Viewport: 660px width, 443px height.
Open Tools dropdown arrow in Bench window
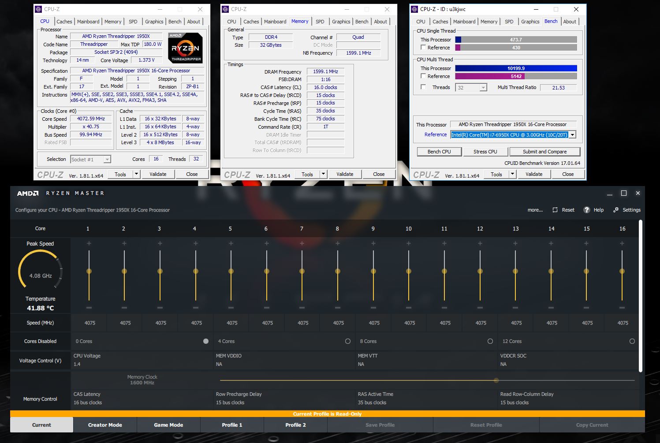(513, 174)
